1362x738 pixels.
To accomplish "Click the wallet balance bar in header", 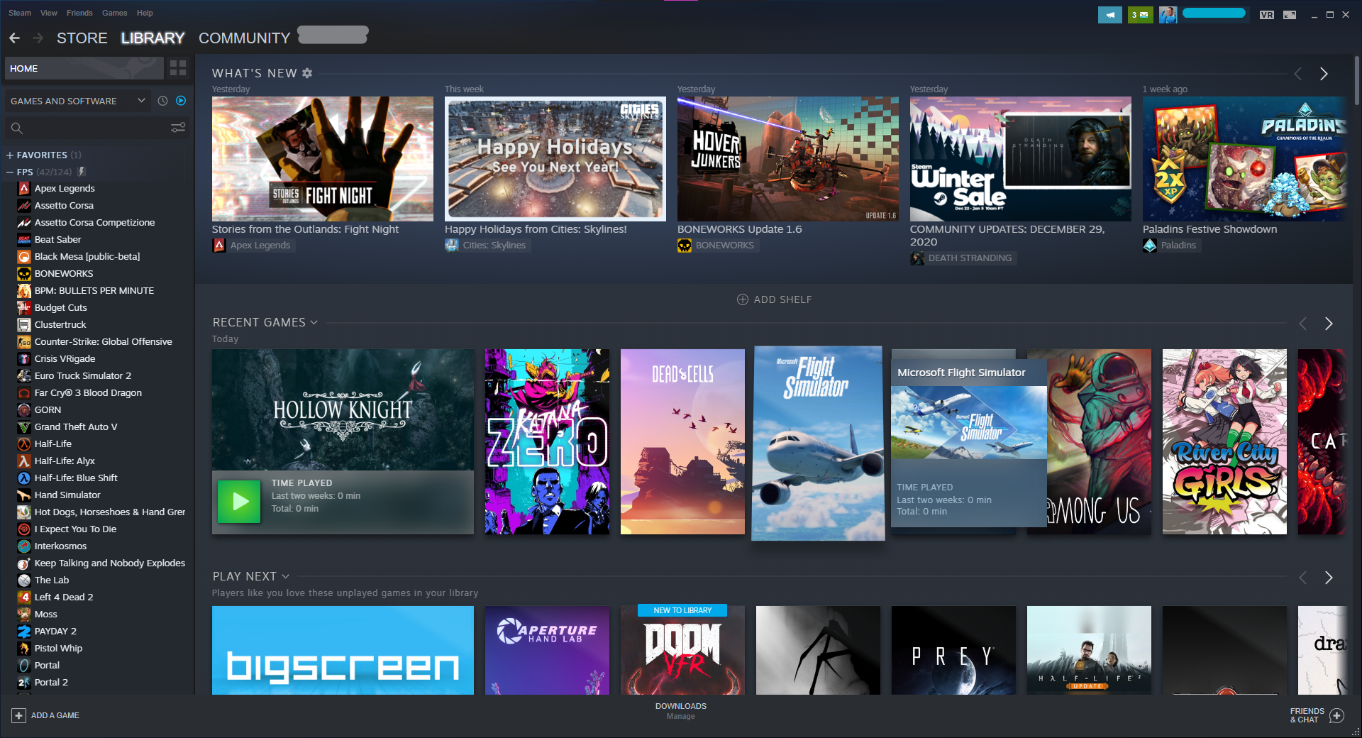I will [1214, 13].
